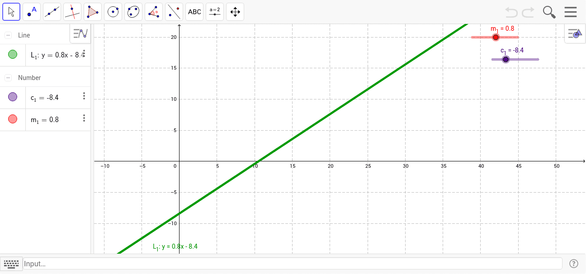586x274 pixels.
Task: Click the red m1 = 0.8 slider label
Action: pyautogui.click(x=502, y=28)
